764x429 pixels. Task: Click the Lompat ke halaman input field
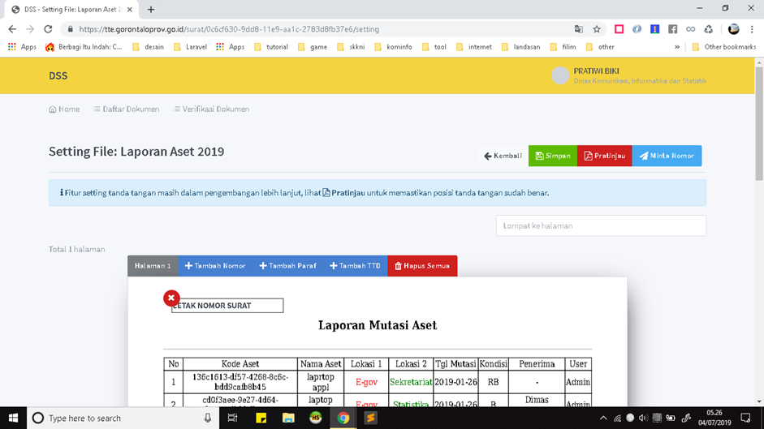[601, 225]
